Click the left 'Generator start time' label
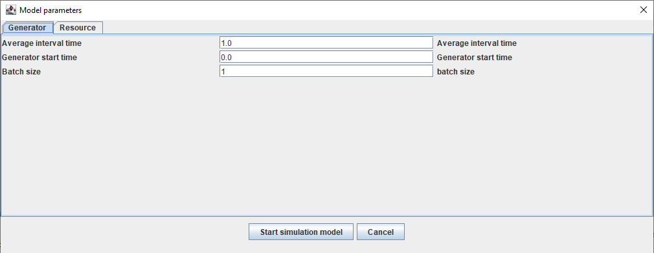This screenshot has height=253, width=654. coord(39,57)
